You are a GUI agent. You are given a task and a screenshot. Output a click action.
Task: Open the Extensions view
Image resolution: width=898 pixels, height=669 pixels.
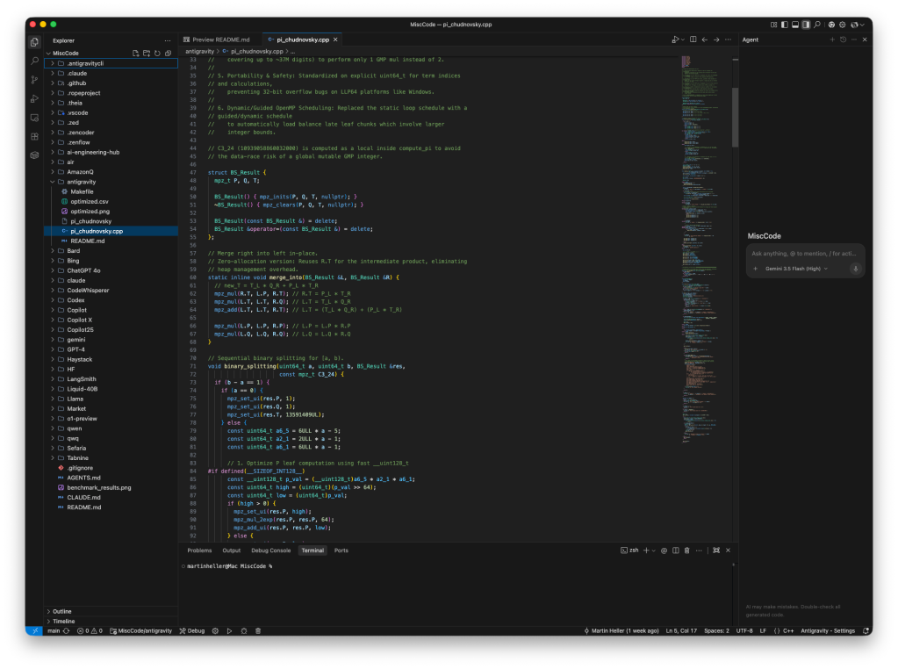[x=34, y=136]
